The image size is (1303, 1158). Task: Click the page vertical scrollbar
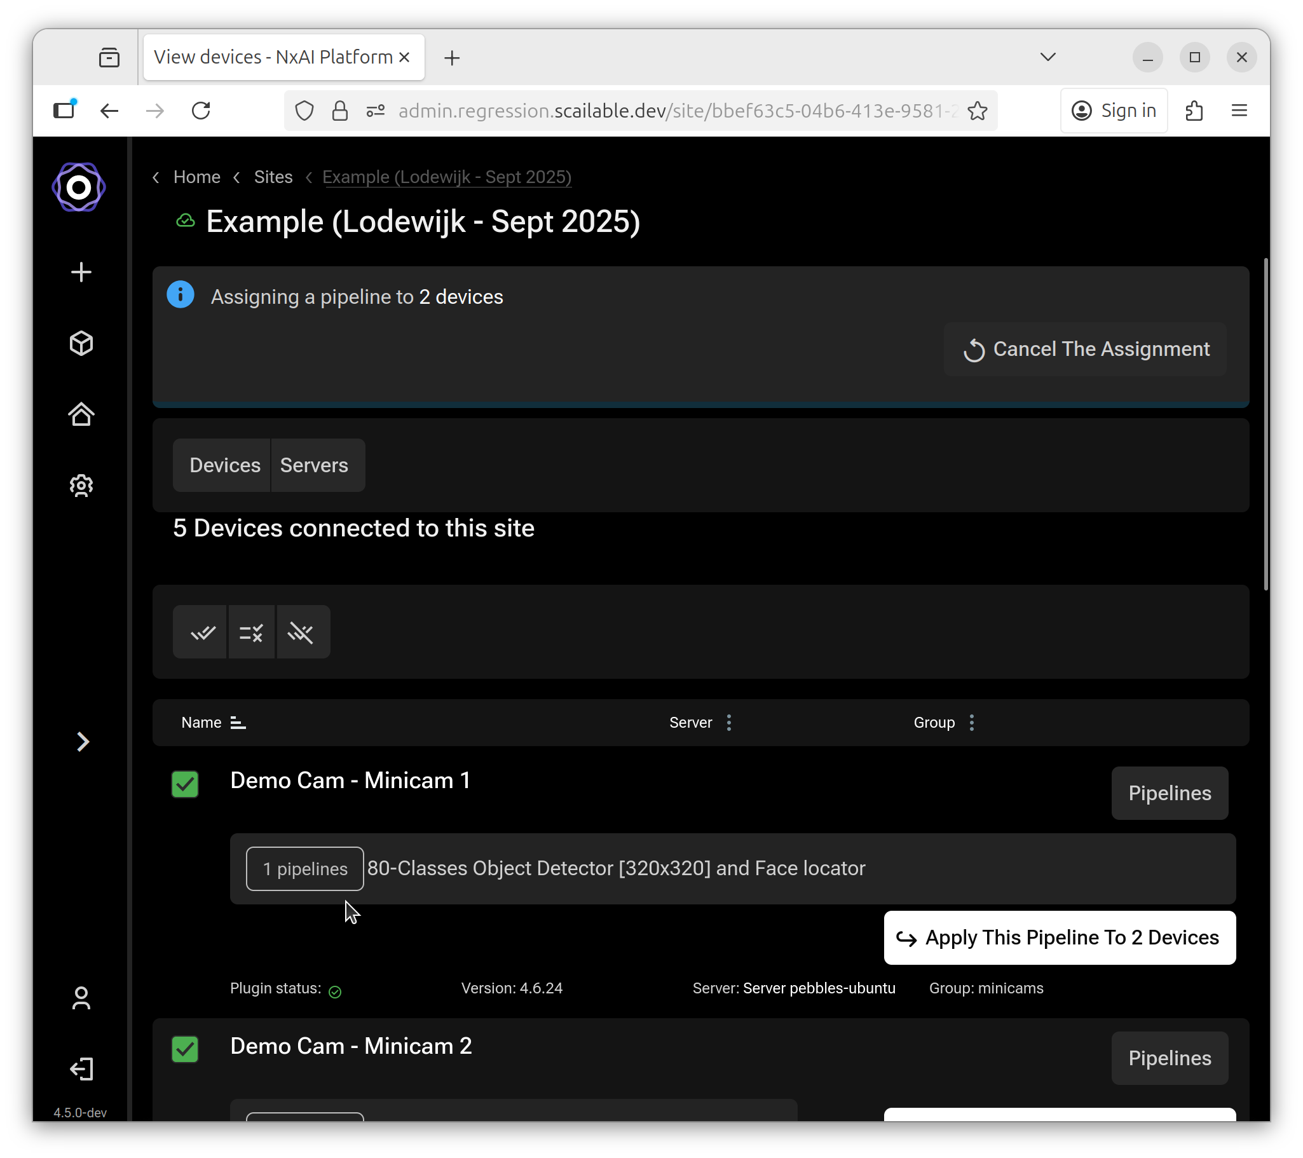(x=1265, y=424)
